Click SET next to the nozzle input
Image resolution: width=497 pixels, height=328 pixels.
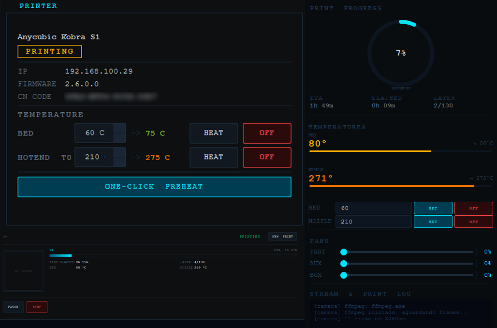pyautogui.click(x=433, y=222)
